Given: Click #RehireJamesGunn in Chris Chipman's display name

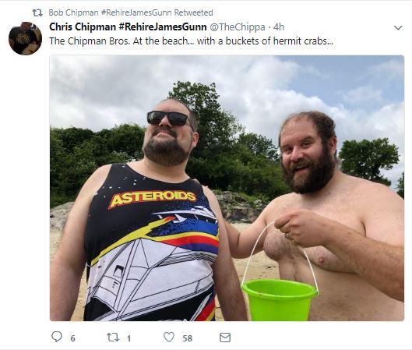Looking at the screenshot, I should [x=162, y=27].
